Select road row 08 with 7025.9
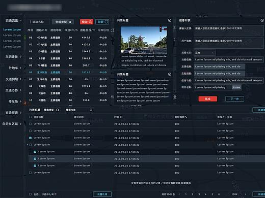The width and height of the screenshot is (265, 198). click(x=69, y=86)
